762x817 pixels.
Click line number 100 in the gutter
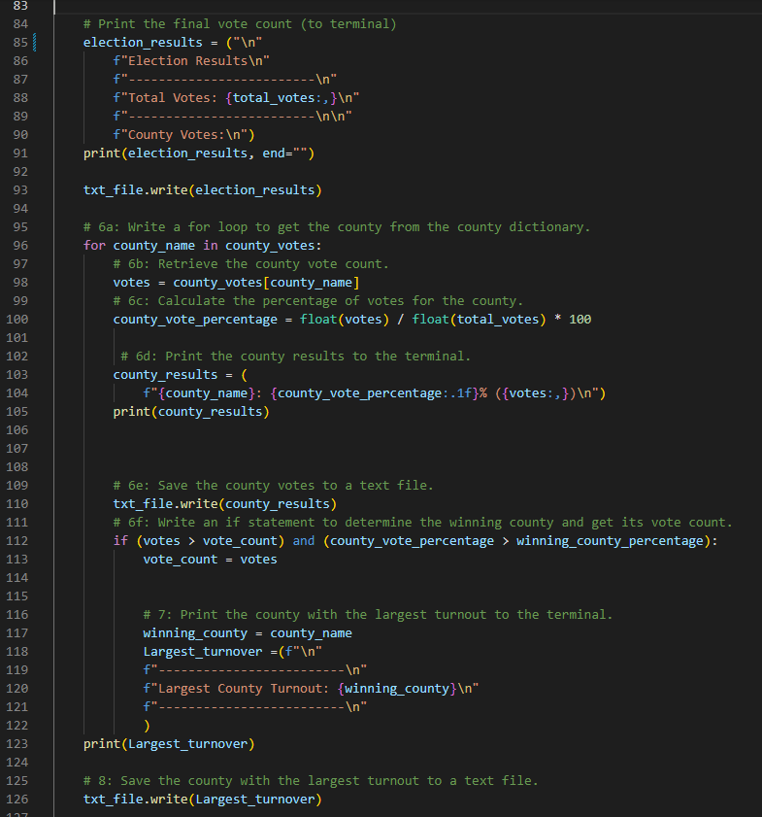click(x=17, y=320)
